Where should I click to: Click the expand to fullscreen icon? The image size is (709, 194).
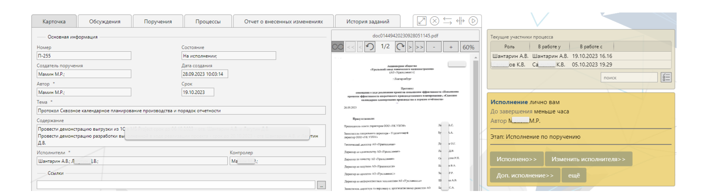[422, 21]
